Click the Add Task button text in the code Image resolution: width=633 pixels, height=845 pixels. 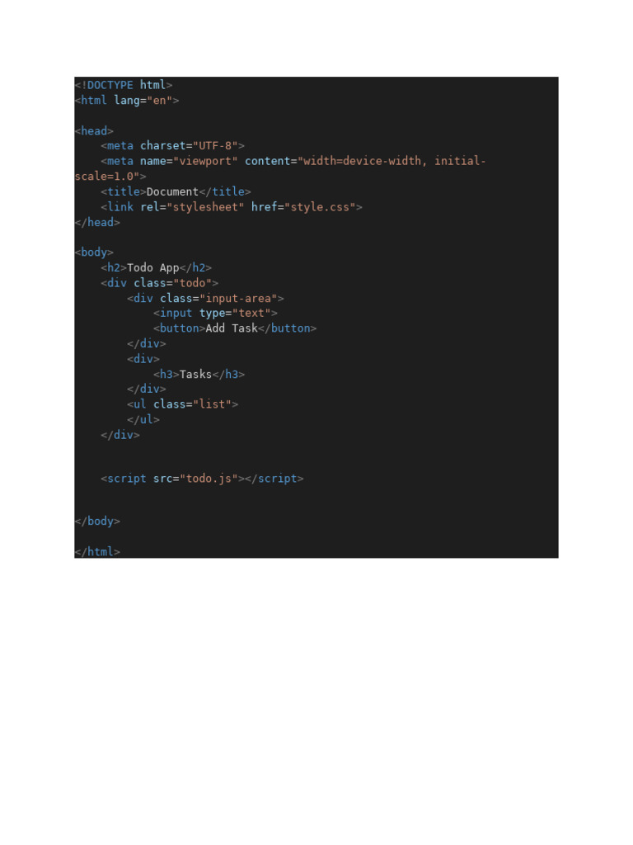click(x=232, y=328)
